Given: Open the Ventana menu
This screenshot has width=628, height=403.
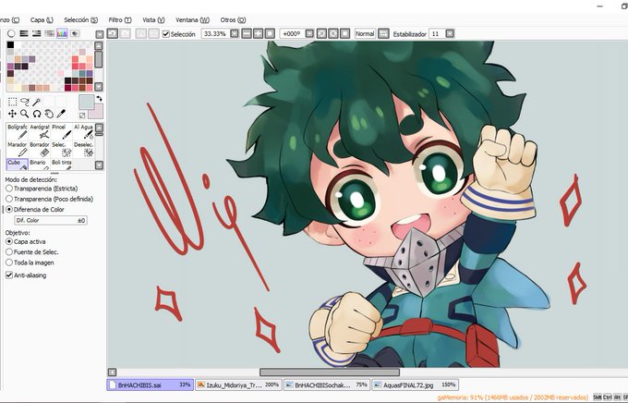Looking at the screenshot, I should 192,19.
